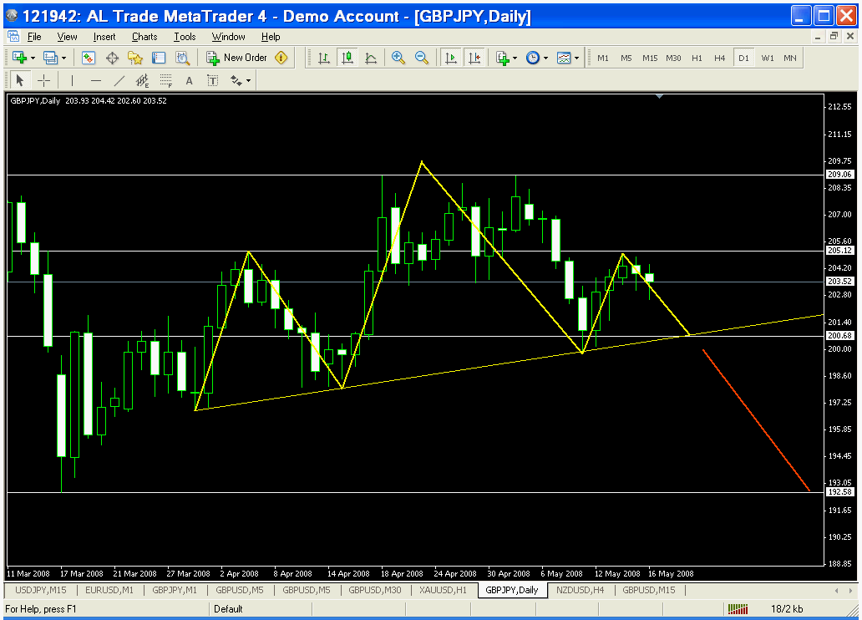Pick the Fibonacci retracement tool
The image size is (862, 620).
click(165, 80)
